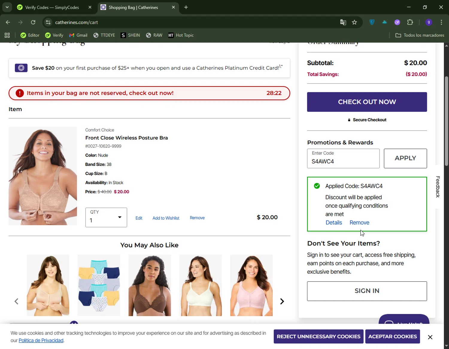Click the Enter Code promo input field
Image resolution: width=449 pixels, height=349 pixels.
pos(343,158)
